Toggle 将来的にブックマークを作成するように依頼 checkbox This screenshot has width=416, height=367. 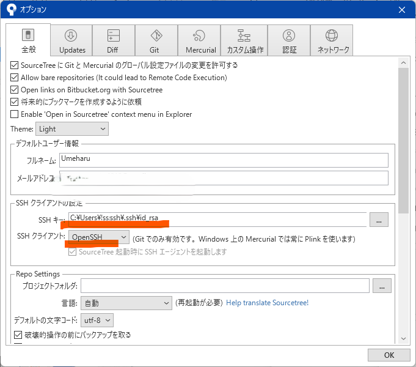click(x=14, y=102)
